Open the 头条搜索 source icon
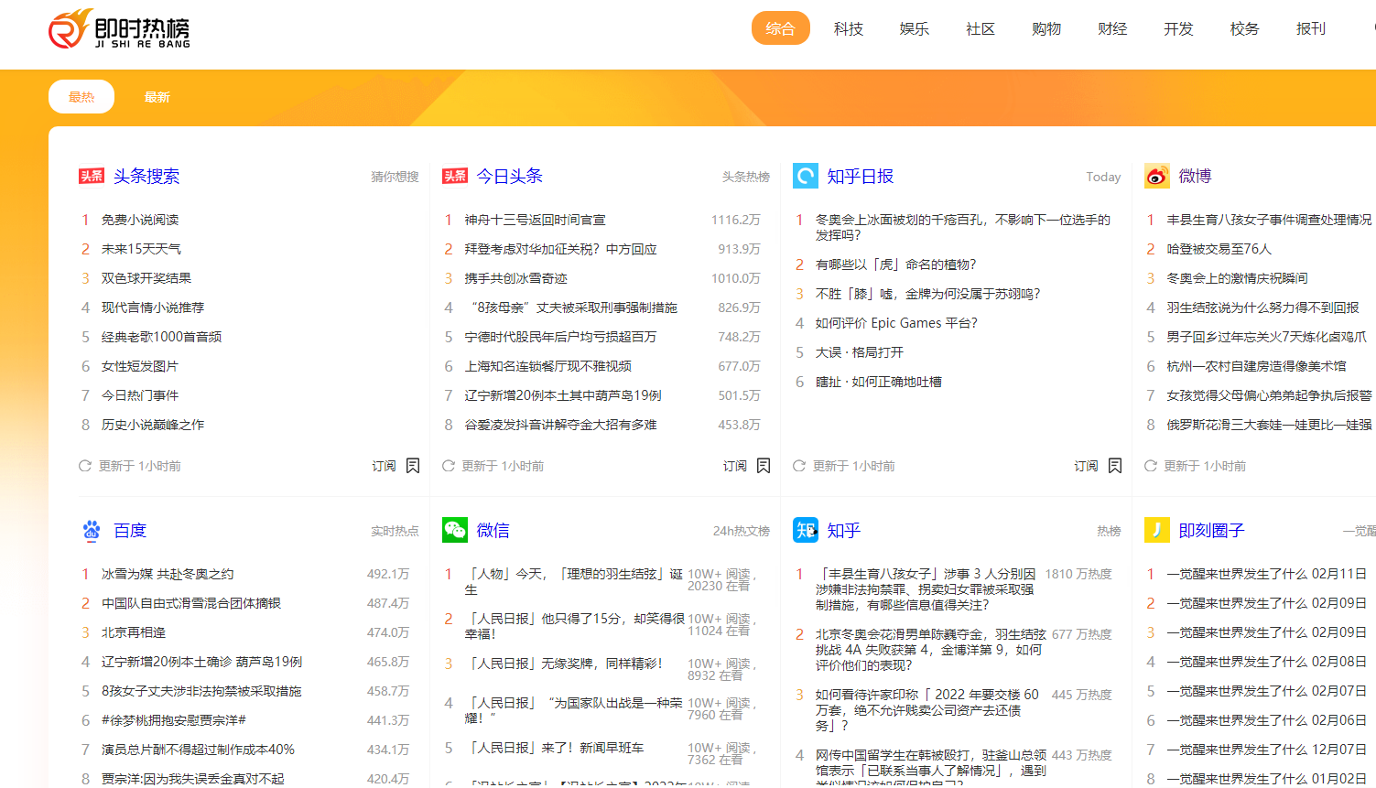 point(92,176)
